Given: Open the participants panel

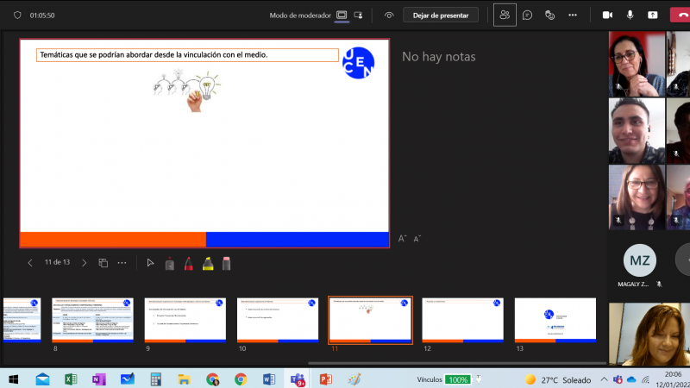Looking at the screenshot, I should (505, 15).
